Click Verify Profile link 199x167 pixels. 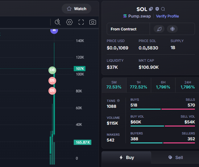pos(168,16)
